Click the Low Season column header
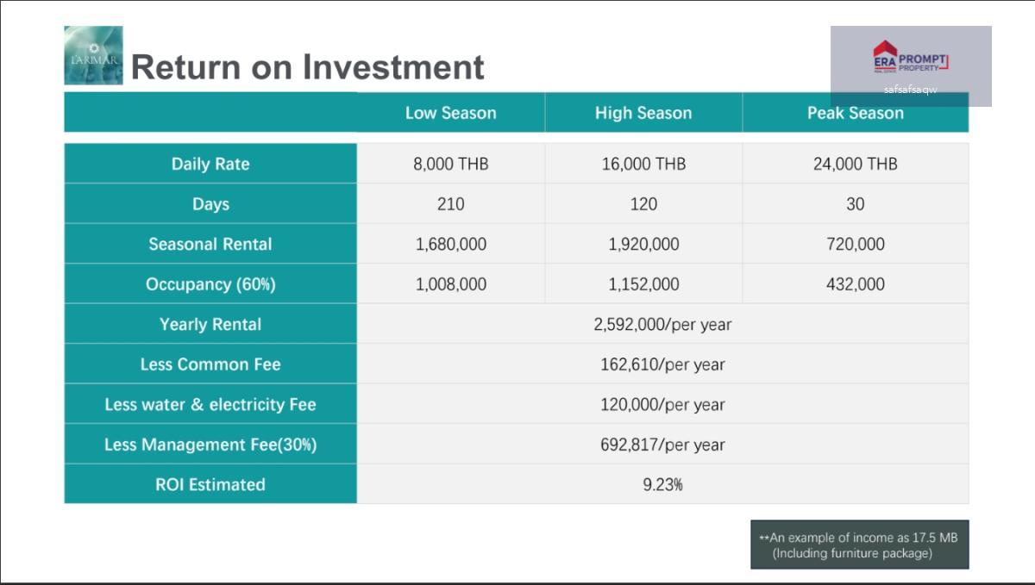 point(450,113)
